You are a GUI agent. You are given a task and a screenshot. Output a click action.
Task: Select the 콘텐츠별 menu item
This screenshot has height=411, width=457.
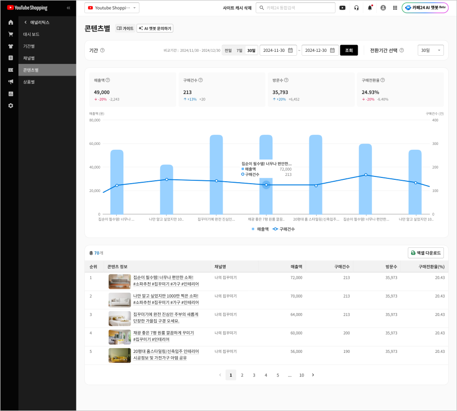pyautogui.click(x=47, y=70)
